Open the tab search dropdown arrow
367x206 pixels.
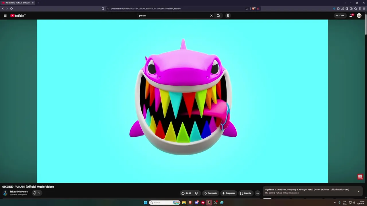[345, 3]
